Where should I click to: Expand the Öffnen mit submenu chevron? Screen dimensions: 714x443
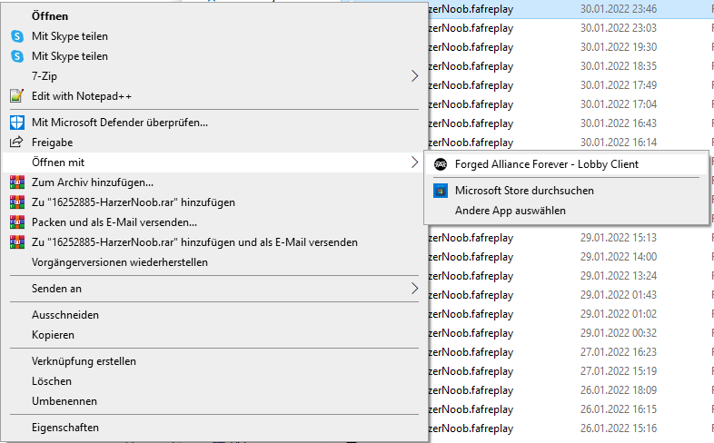coord(414,162)
